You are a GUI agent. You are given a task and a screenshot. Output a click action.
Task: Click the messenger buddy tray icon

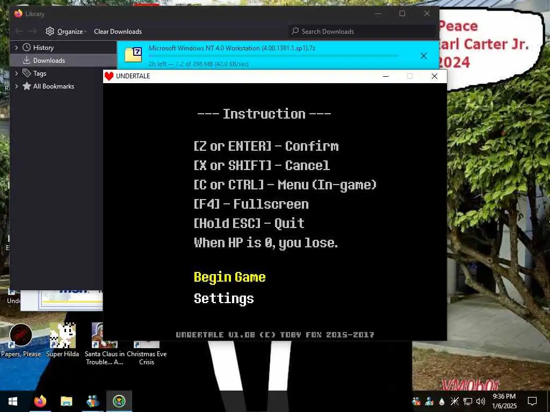[x=429, y=401]
